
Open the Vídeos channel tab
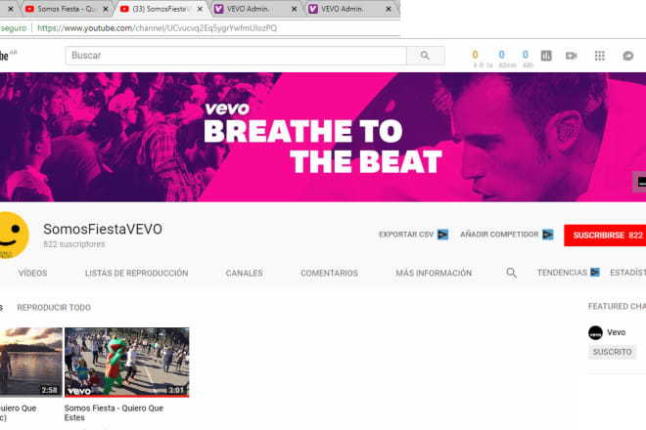33,273
